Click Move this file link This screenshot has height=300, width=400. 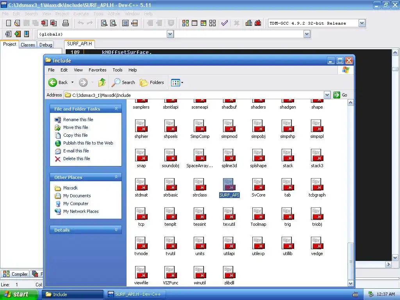pyautogui.click(x=75, y=127)
